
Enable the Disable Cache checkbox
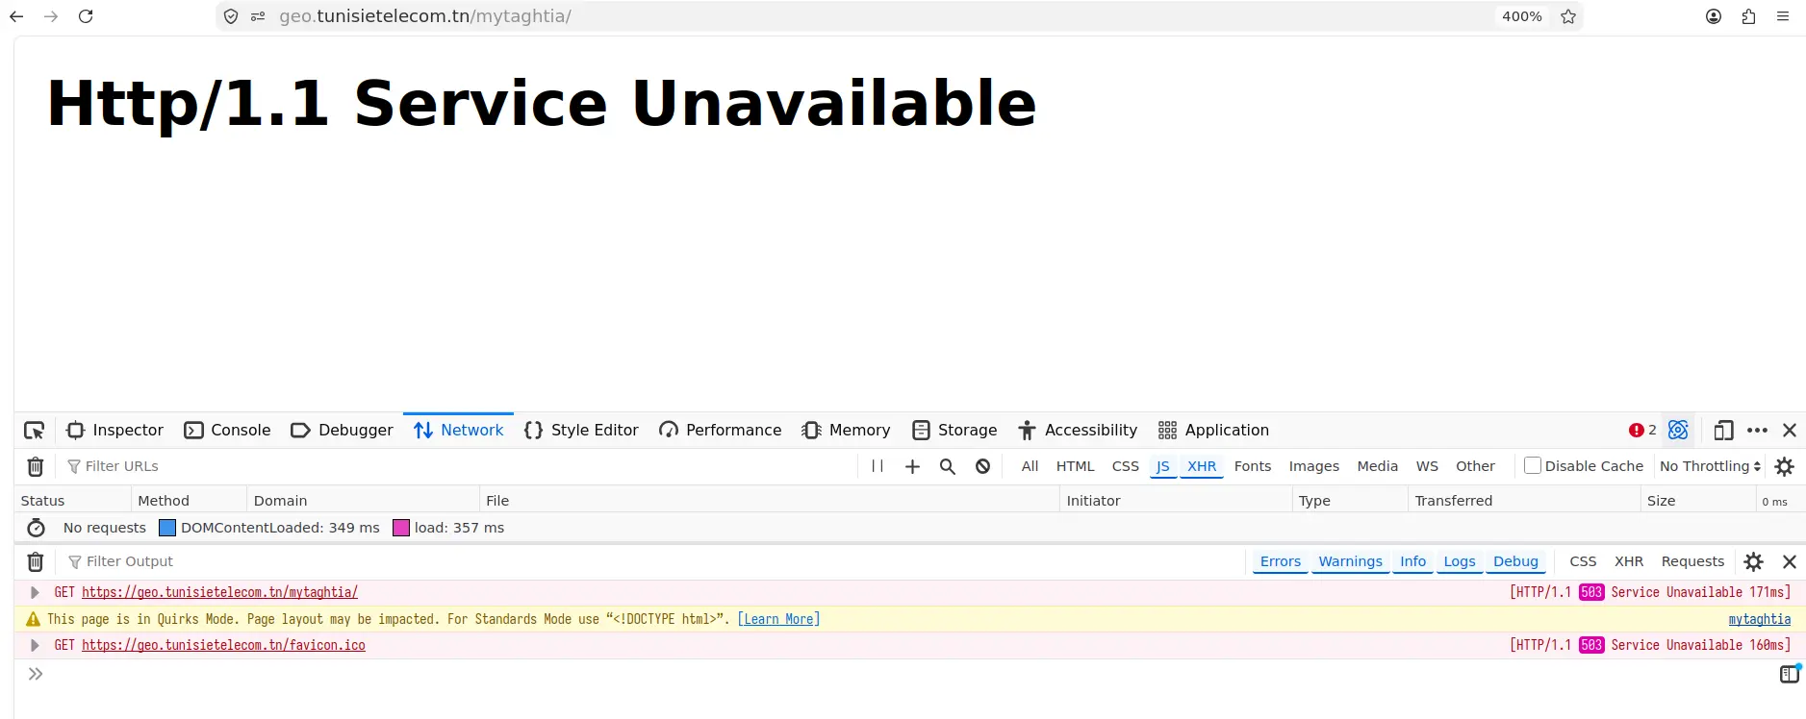click(1533, 465)
